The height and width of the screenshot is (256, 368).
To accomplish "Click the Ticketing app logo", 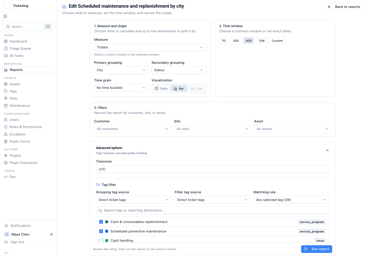I will coord(7,6).
